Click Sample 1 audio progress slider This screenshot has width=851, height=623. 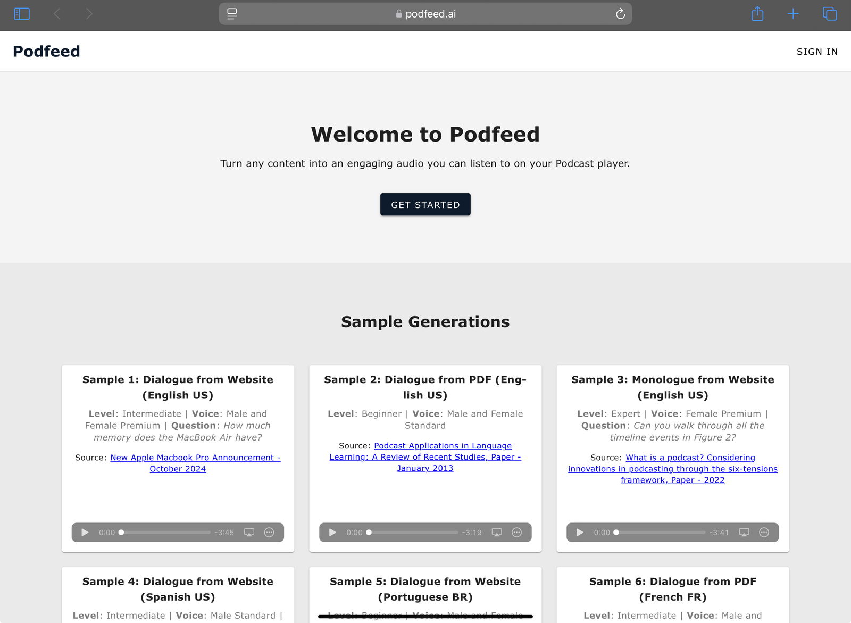pos(166,533)
